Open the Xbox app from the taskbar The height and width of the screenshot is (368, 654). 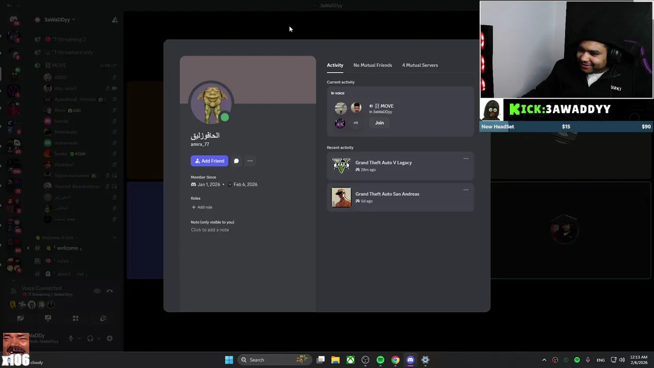[351, 360]
